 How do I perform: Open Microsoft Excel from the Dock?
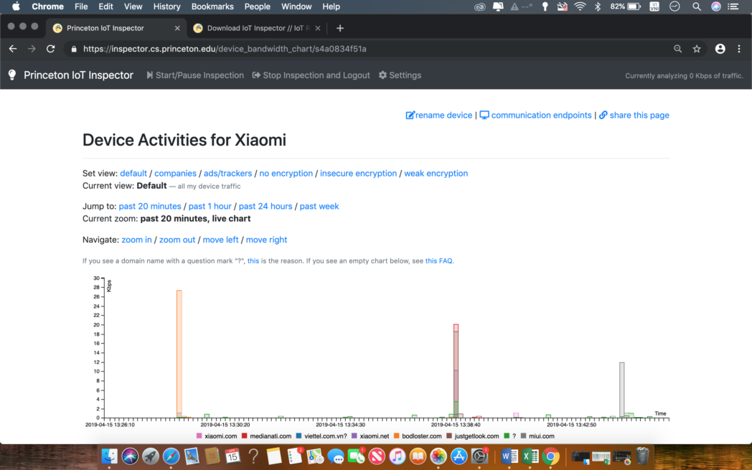point(530,456)
